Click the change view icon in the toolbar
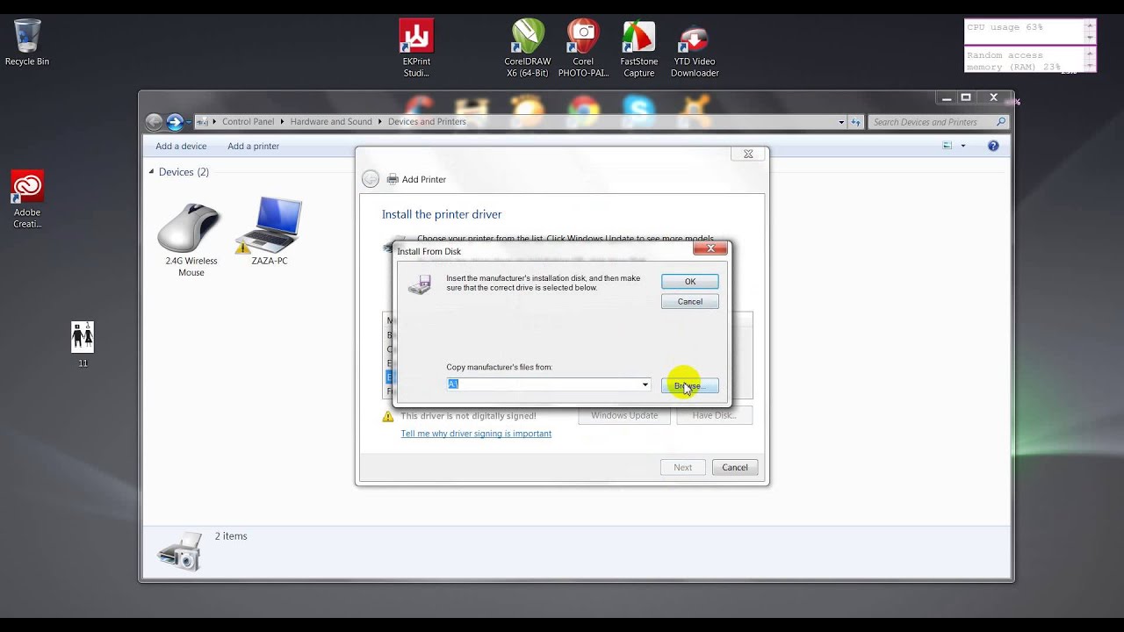Screen dimensions: 1124x632 947,146
